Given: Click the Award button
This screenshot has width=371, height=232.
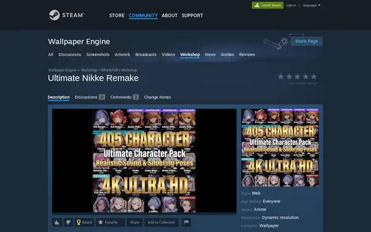Looking at the screenshot, I should 84,222.
